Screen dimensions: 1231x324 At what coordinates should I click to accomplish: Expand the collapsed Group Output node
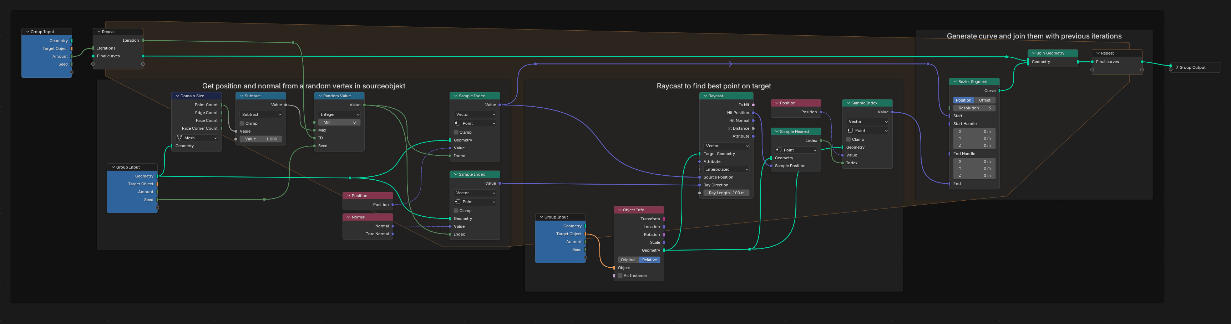(x=1177, y=67)
